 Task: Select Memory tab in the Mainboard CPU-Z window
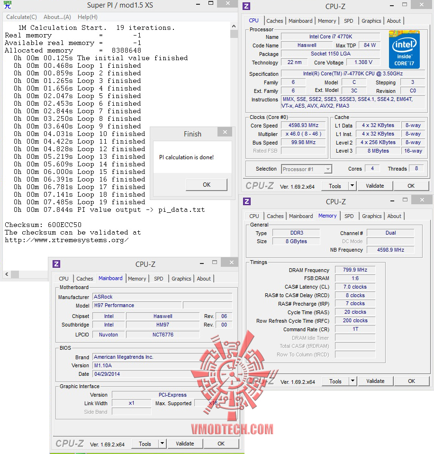tap(137, 279)
